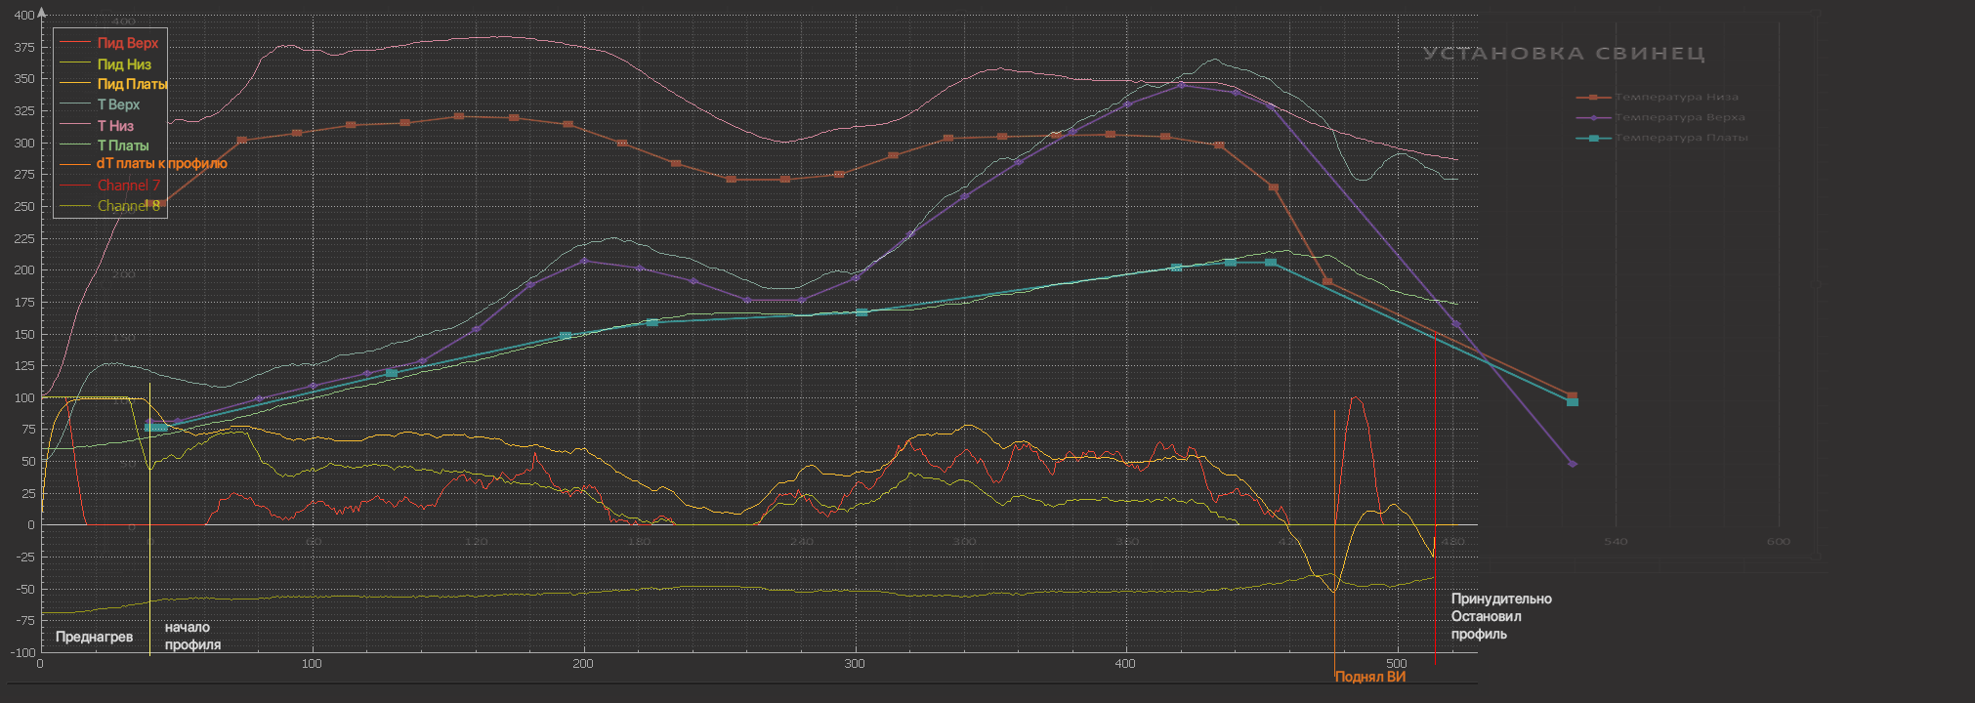The image size is (1975, 703).
Task: Select the 'Channel 8' legend entry
Action: [109, 206]
